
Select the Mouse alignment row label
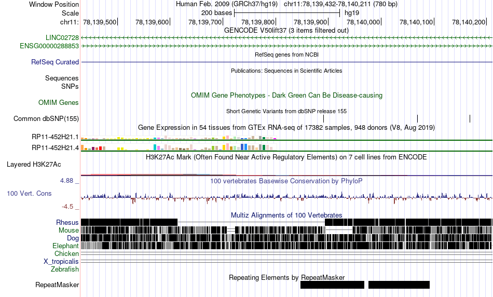(x=69, y=231)
